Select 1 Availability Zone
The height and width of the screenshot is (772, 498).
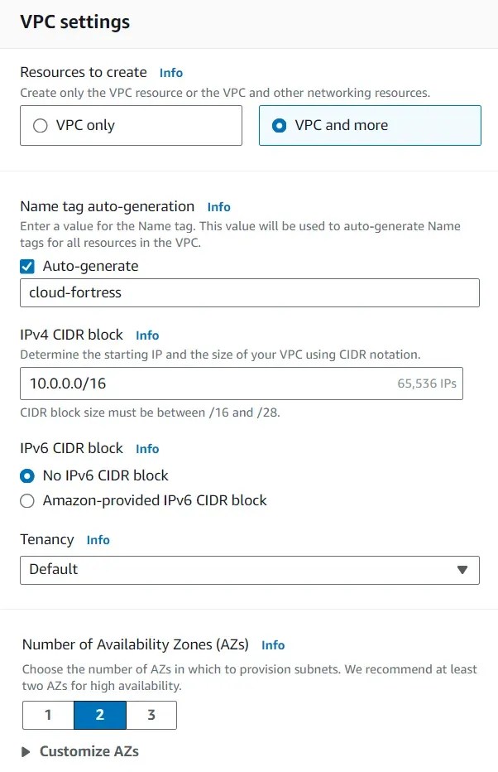click(48, 714)
